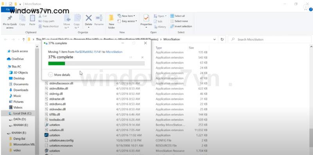This screenshot has height=155, width=313.
Task: Click Paste shortcut command
Action: tap(49, 26)
